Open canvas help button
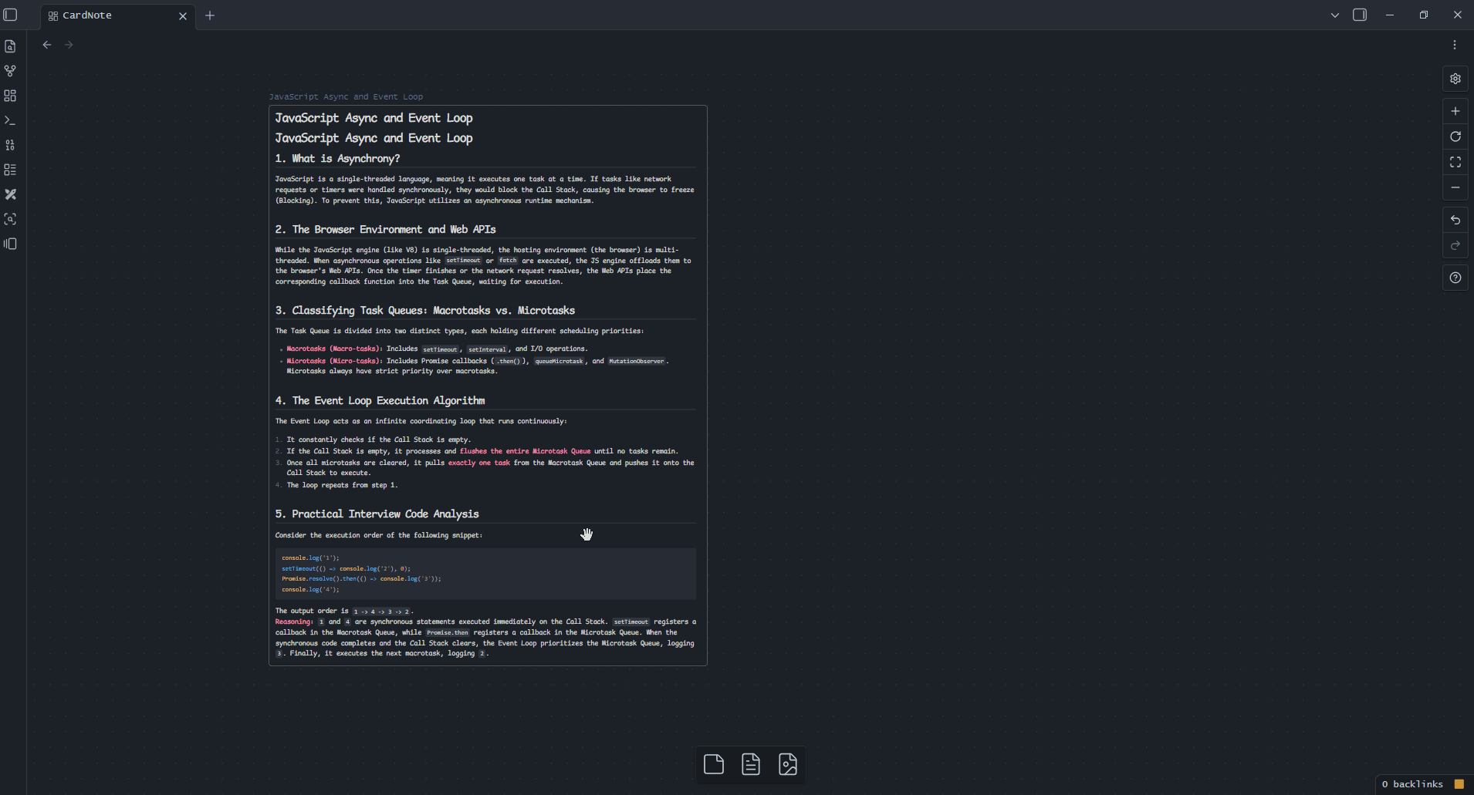The height and width of the screenshot is (795, 1474). [1455, 278]
